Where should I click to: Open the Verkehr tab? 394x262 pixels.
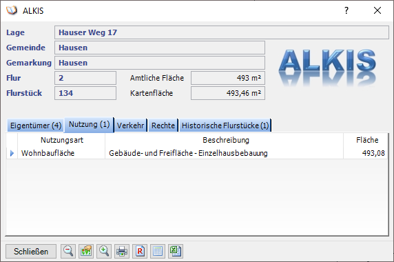[130, 125]
